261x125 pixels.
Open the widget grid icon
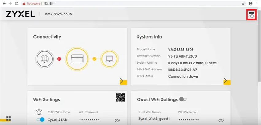tap(9, 118)
